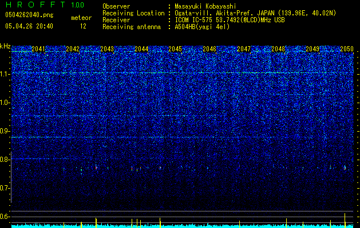Click the antenna A504HB(yagi 4el) text
The width and height of the screenshot is (360, 228).
tap(202, 27)
